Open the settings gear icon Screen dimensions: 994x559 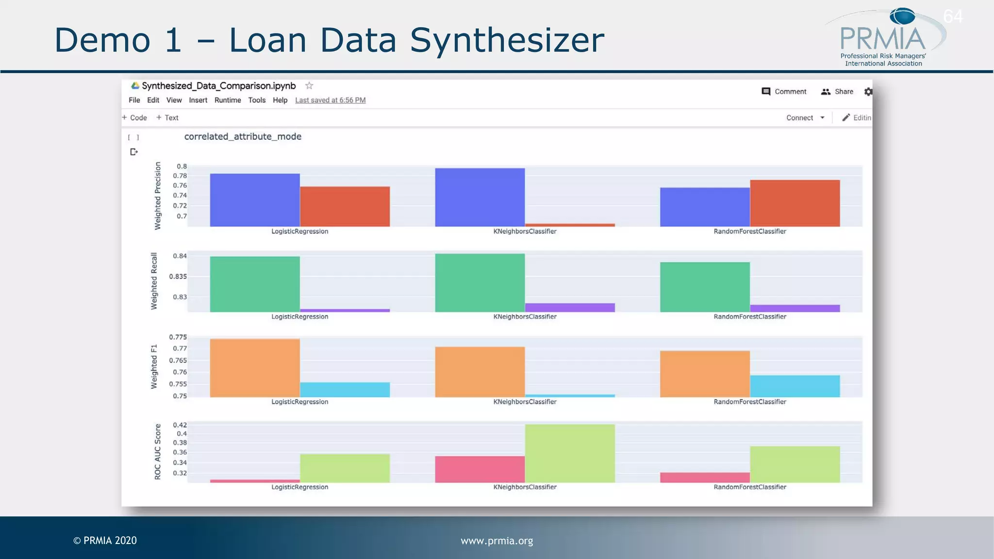pyautogui.click(x=868, y=92)
